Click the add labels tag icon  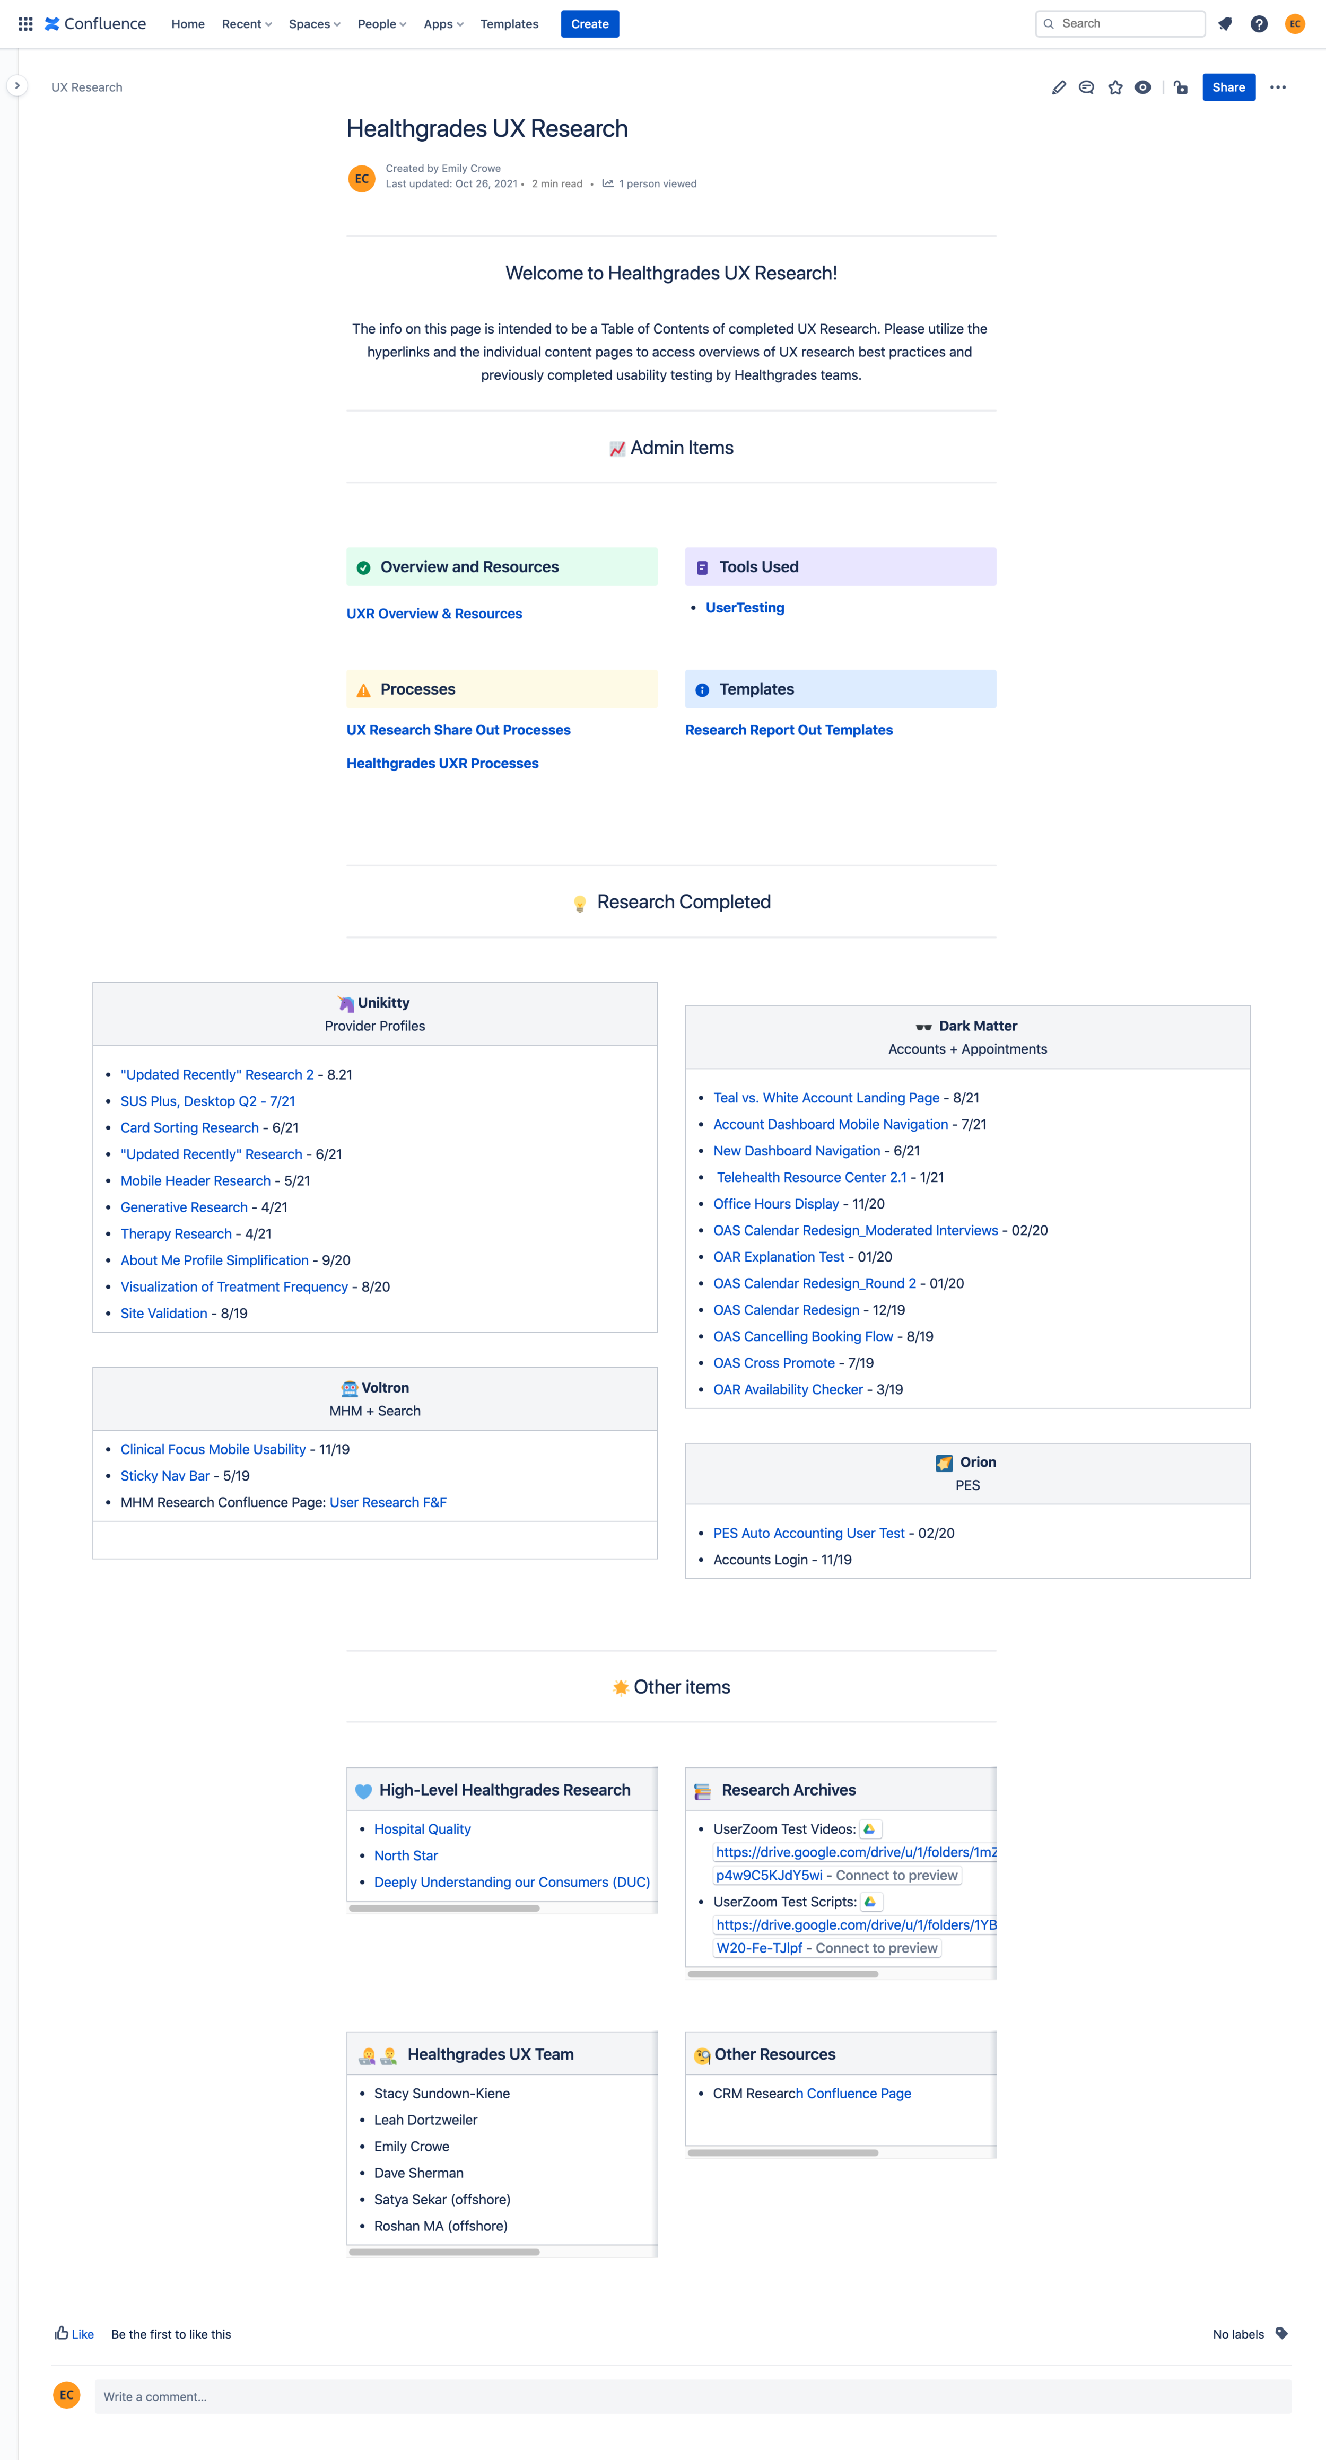click(x=1282, y=2333)
